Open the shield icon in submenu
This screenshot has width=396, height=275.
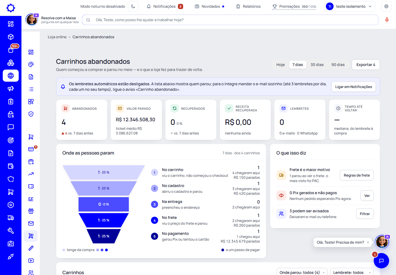31,114
